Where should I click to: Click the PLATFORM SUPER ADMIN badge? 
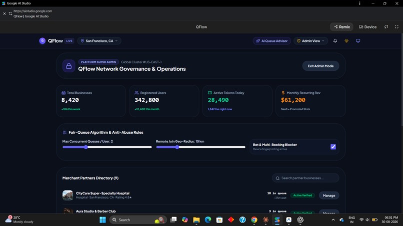[x=98, y=62]
